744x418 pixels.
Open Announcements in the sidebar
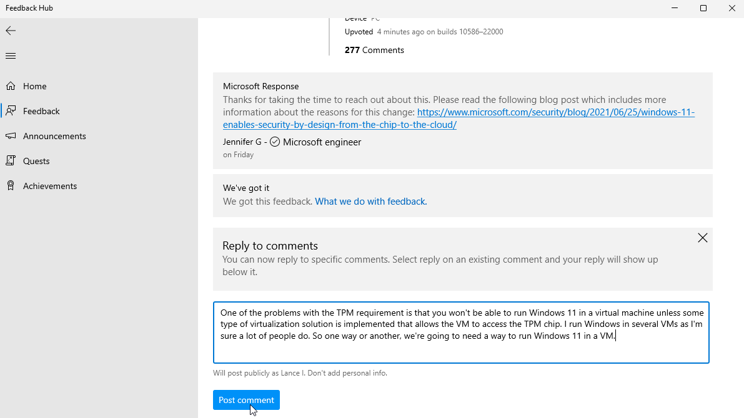(54, 136)
